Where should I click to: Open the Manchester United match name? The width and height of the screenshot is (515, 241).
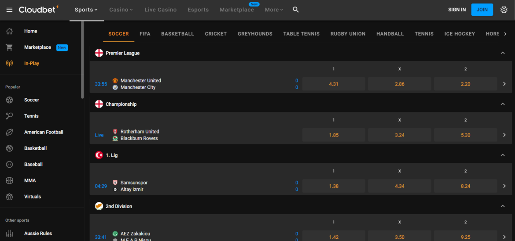(140, 80)
